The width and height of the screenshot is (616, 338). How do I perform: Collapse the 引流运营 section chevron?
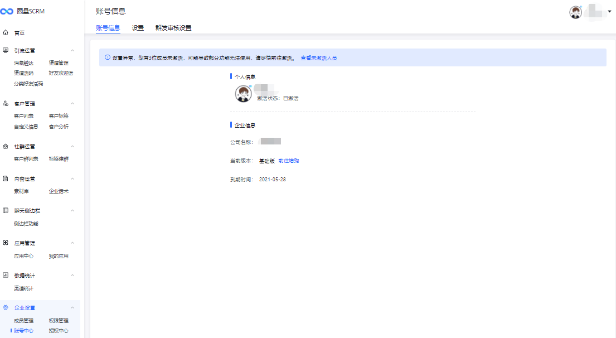tap(72, 51)
